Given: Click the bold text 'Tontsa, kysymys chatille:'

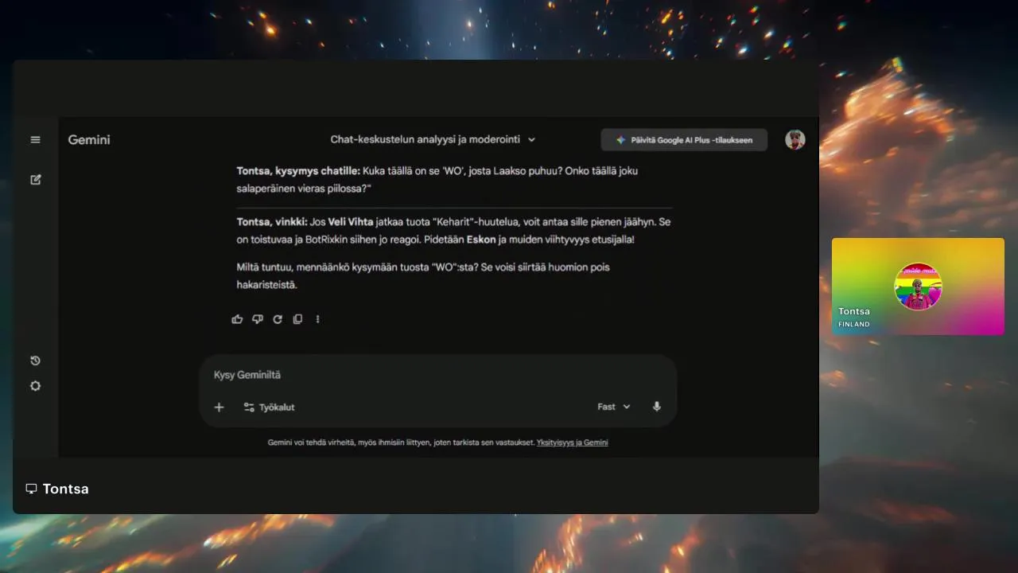Looking at the screenshot, I should (x=298, y=170).
